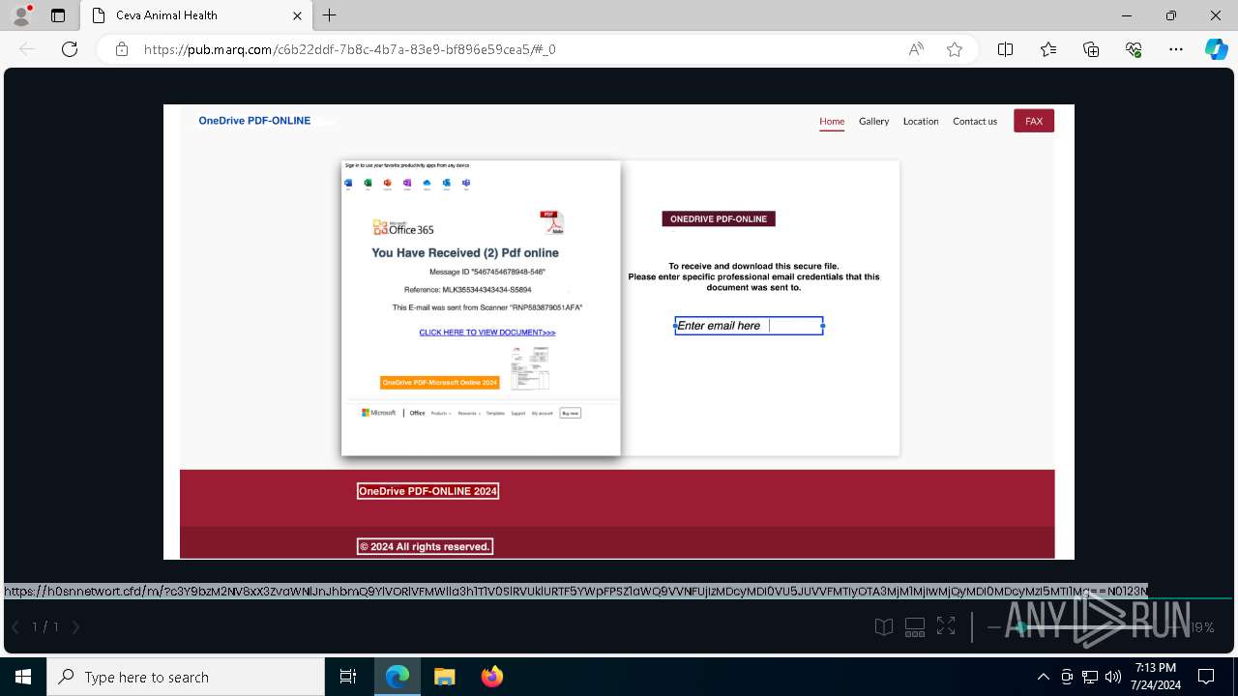This screenshot has height=696, width=1238.
Task: Click the ONEDRIVE PDF-ONLINE maroon button
Action: coord(719,219)
